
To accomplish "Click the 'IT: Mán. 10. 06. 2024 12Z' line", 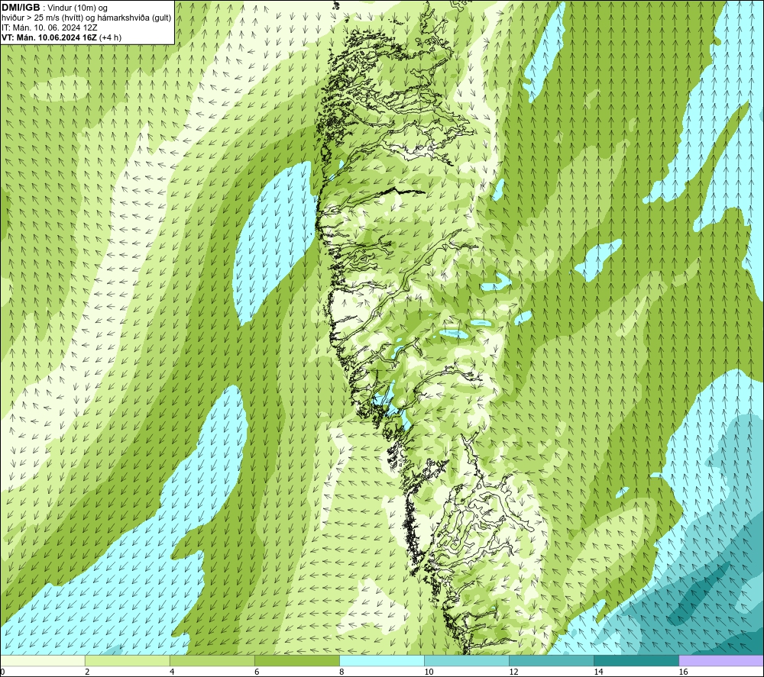I will click(x=49, y=27).
